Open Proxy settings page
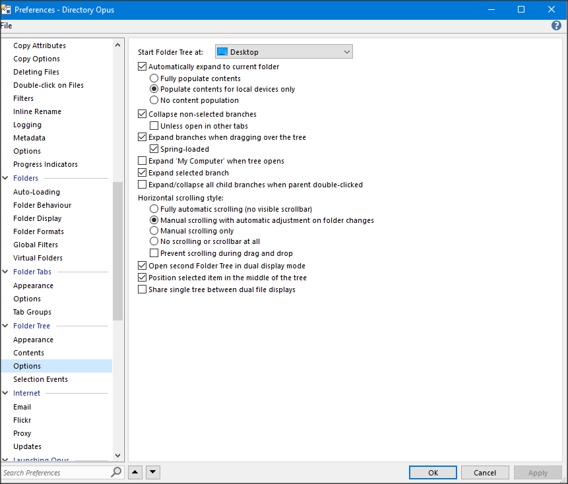 coord(22,433)
